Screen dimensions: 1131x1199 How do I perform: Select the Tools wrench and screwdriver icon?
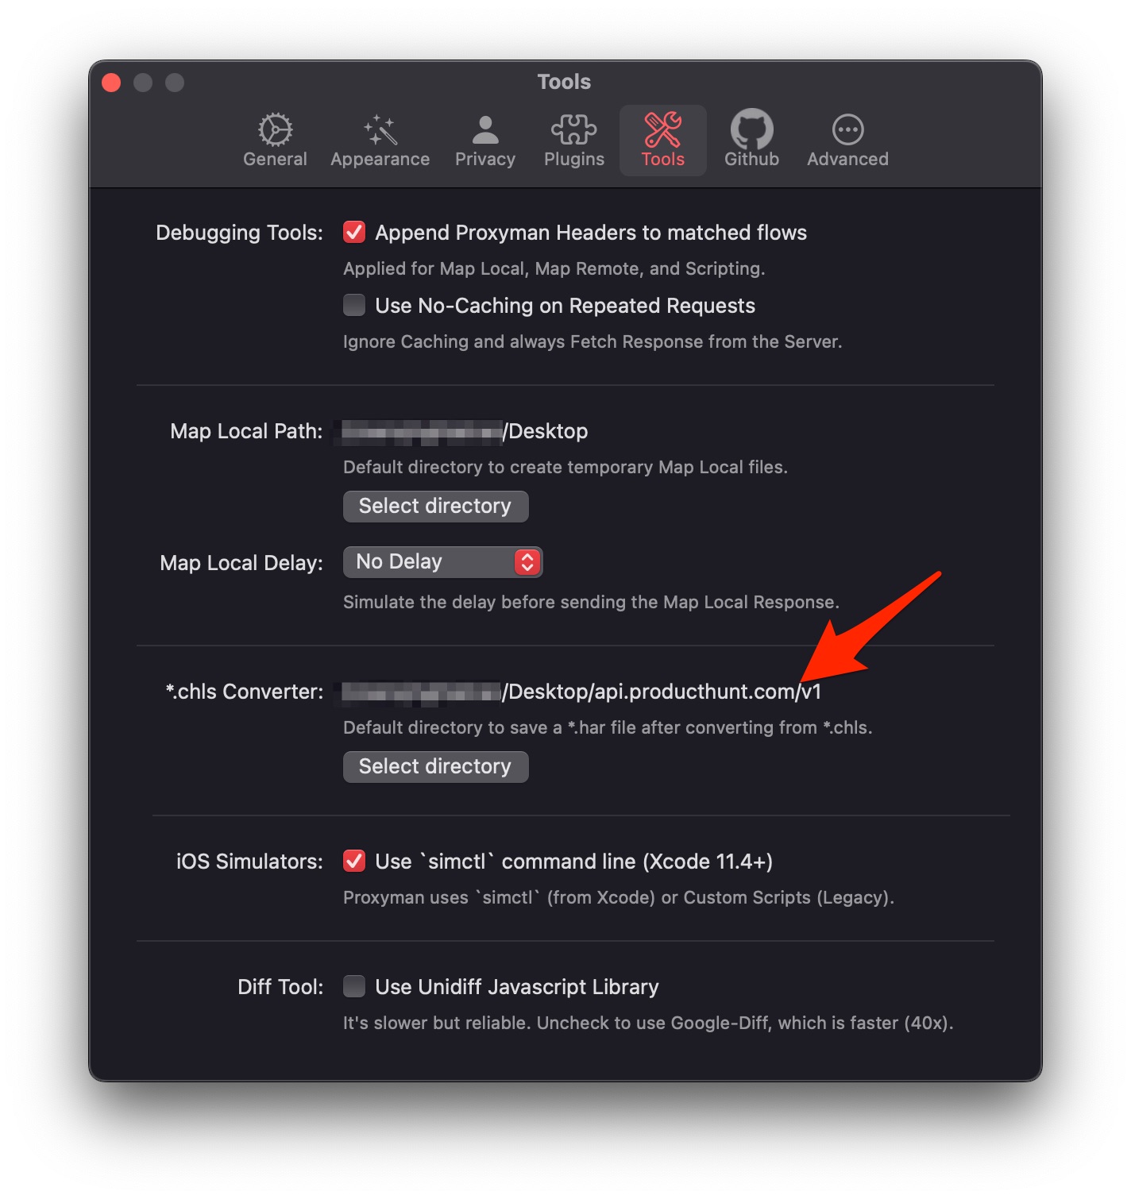click(x=662, y=129)
